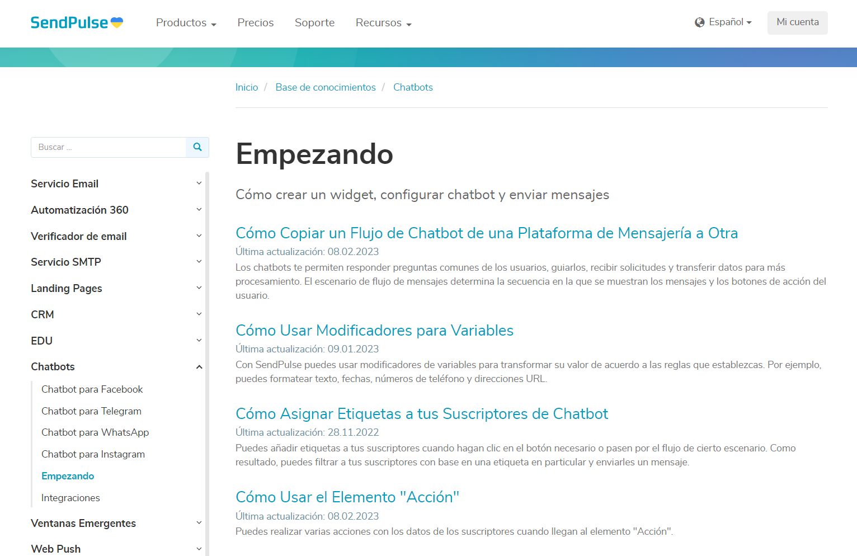Expand the Automatización 360 chevron
The width and height of the screenshot is (857, 556).
click(x=199, y=210)
